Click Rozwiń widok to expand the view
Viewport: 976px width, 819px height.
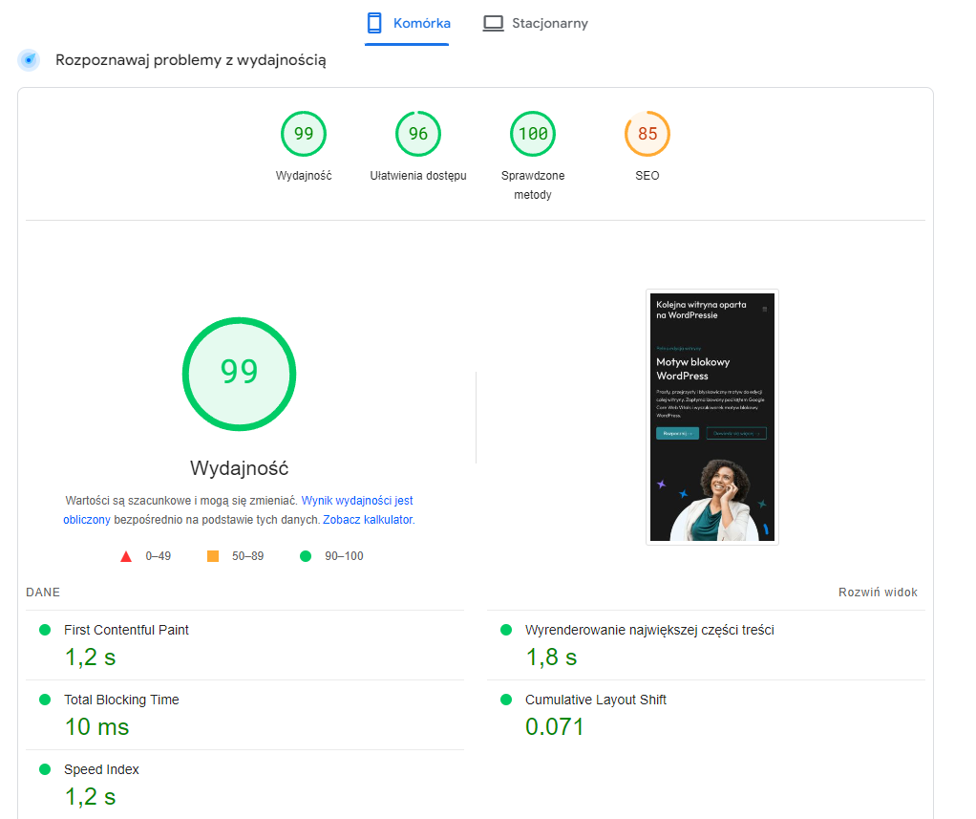coord(878,593)
